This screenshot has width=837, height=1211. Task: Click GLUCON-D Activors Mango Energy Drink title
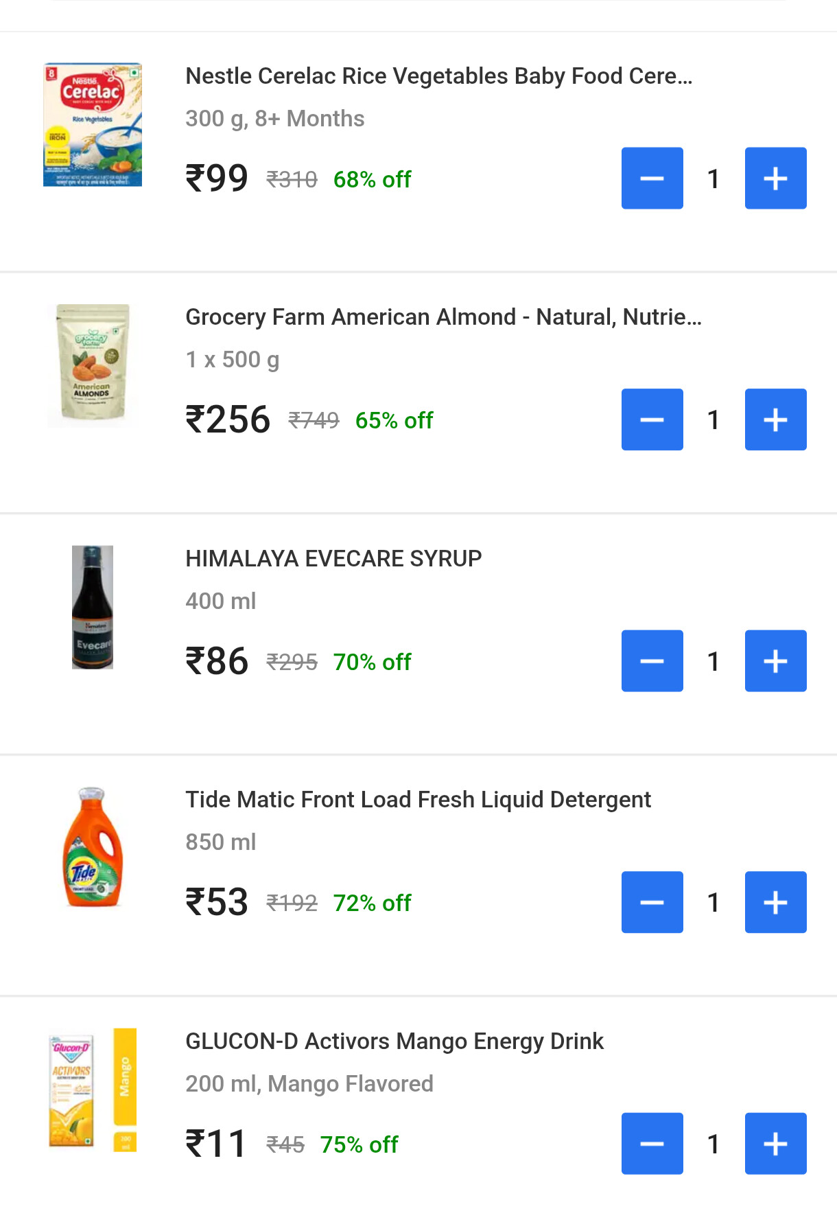[x=394, y=1041]
